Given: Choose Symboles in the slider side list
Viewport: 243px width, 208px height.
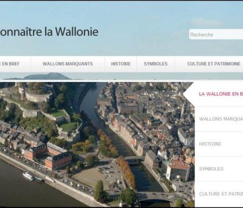Looking at the screenshot, I should click(x=219, y=169).
